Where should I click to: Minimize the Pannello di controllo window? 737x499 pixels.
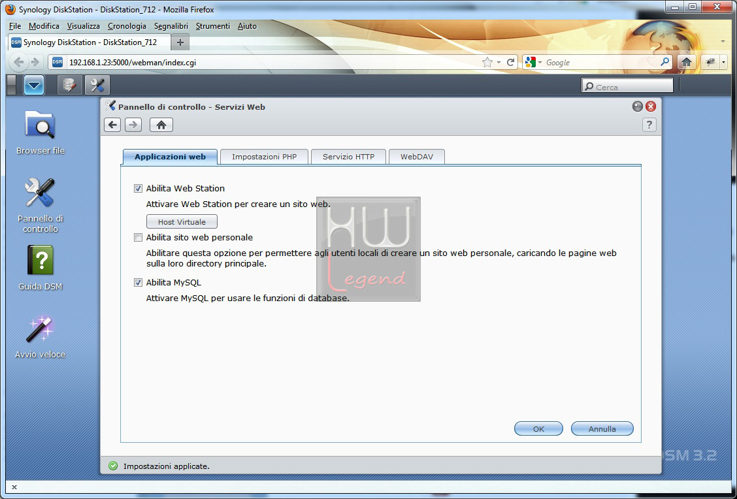[637, 106]
